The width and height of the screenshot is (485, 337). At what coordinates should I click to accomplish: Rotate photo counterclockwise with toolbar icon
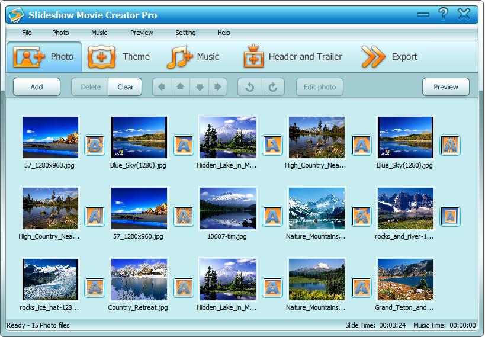click(250, 87)
